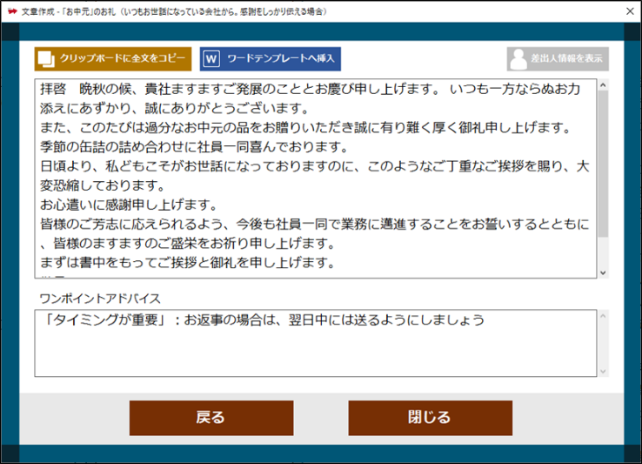Screen dimensions: 642x464
Task: Close dialog with 閉じる button
Action: tap(430, 418)
